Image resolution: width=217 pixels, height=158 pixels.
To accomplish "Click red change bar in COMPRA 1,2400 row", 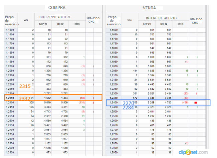I will tap(93, 103).
